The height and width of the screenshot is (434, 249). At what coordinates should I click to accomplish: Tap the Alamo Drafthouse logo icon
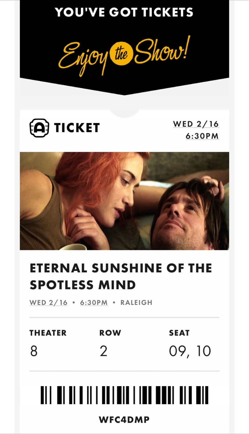pos(39,128)
